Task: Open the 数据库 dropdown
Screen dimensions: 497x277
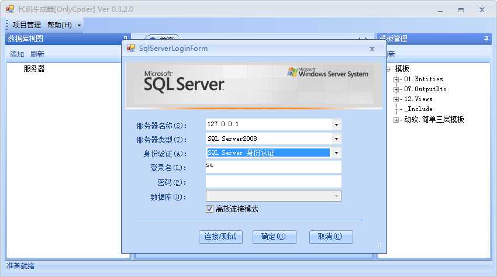Action: click(x=336, y=196)
